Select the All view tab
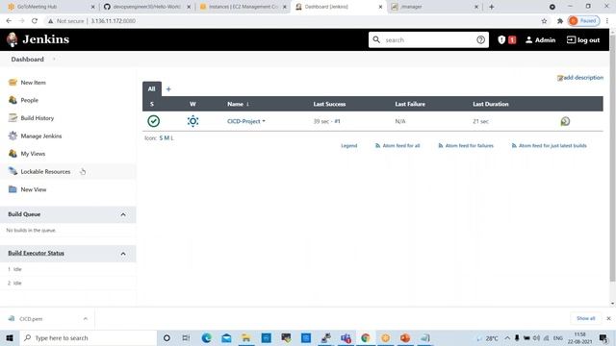The height and width of the screenshot is (346, 616). coord(152,89)
